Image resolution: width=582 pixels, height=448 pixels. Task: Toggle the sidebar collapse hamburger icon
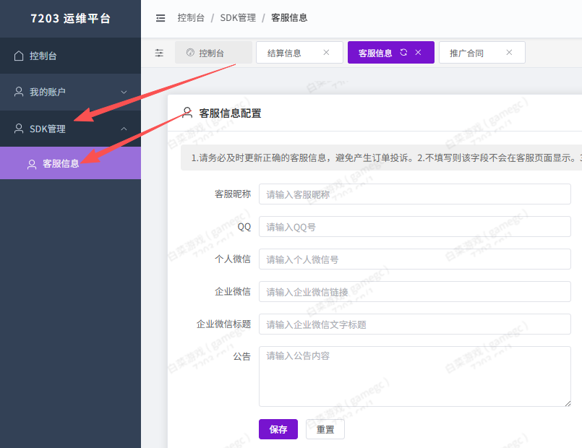(161, 18)
